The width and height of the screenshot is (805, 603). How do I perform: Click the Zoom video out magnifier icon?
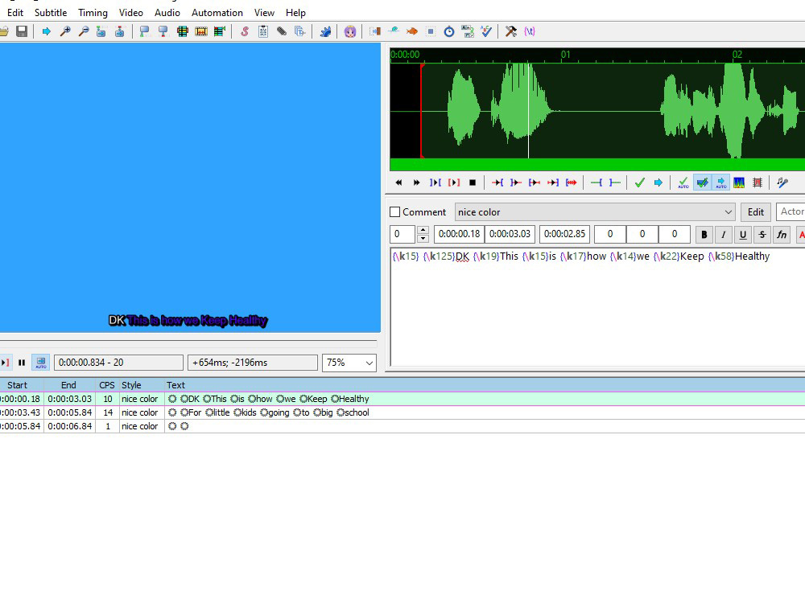point(83,31)
